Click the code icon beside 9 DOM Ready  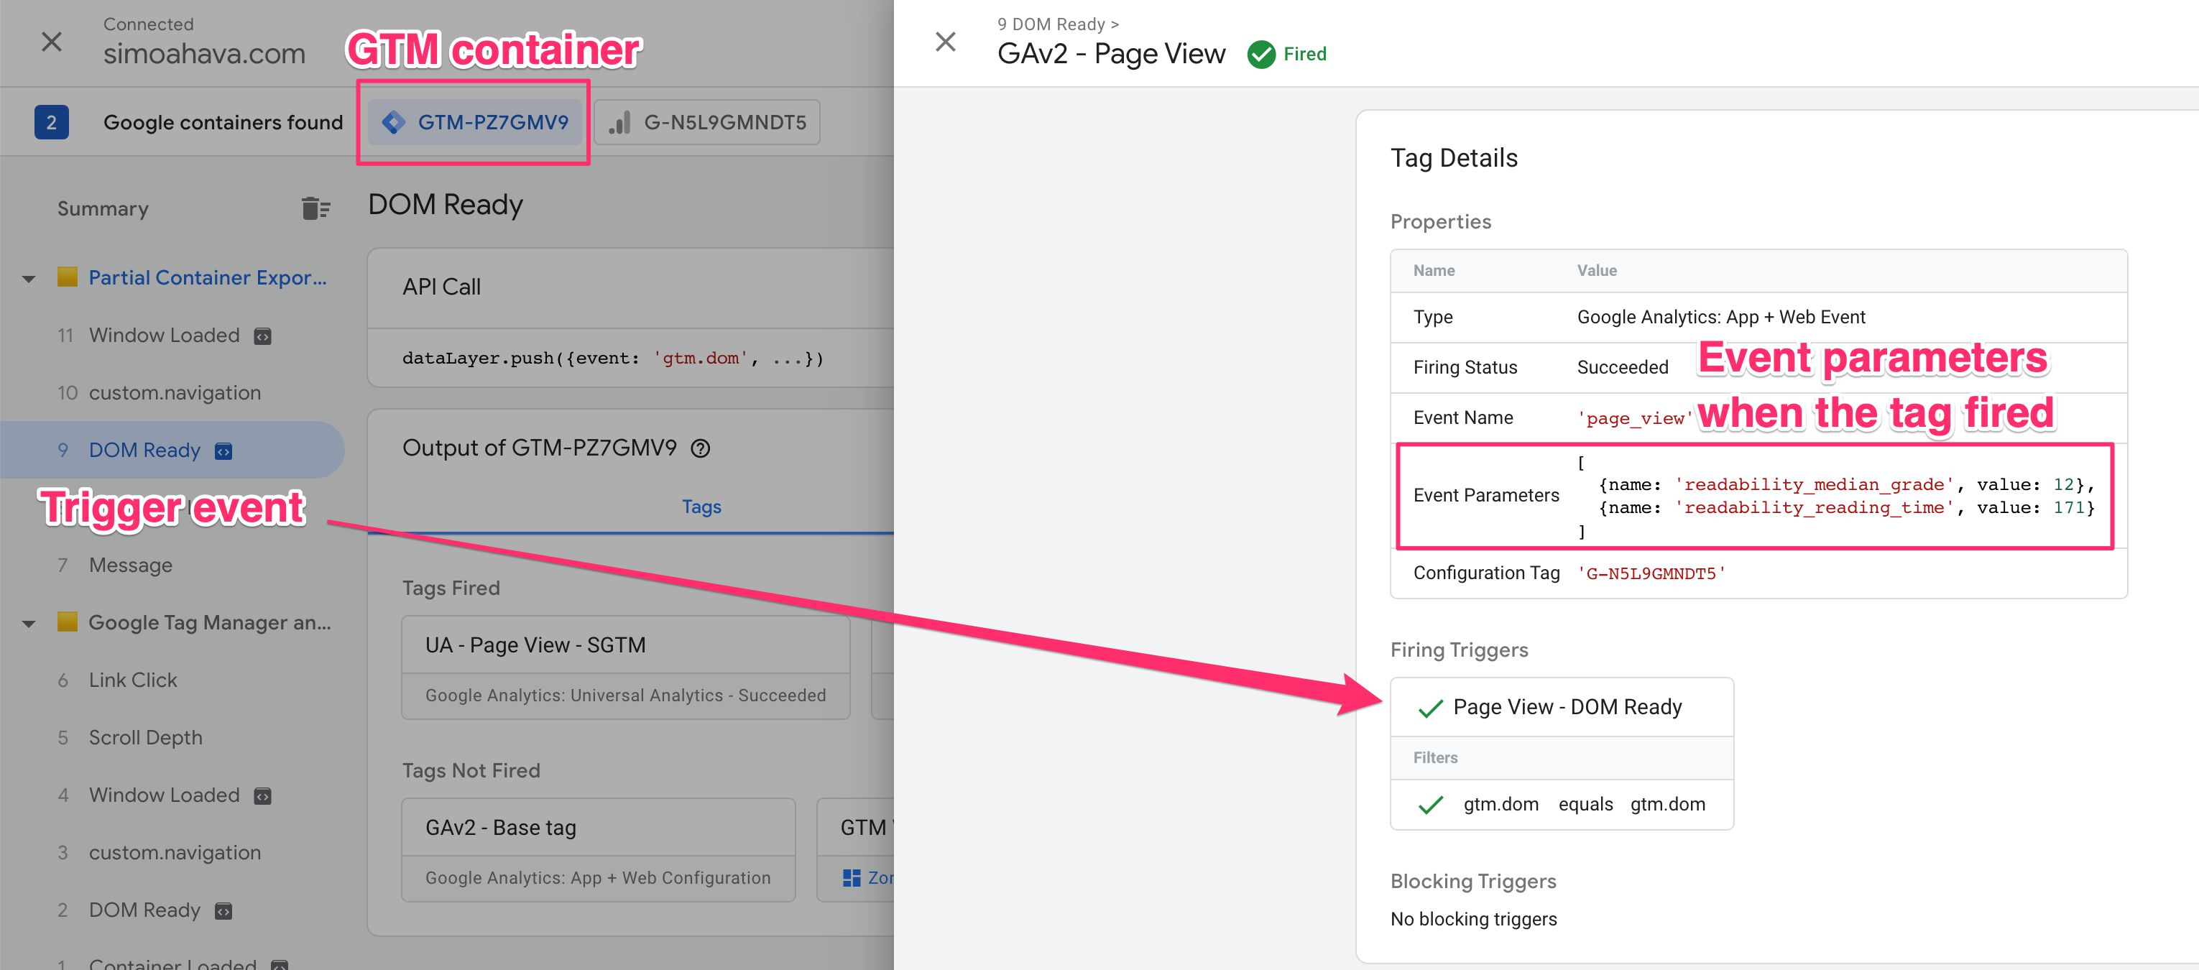click(x=223, y=451)
